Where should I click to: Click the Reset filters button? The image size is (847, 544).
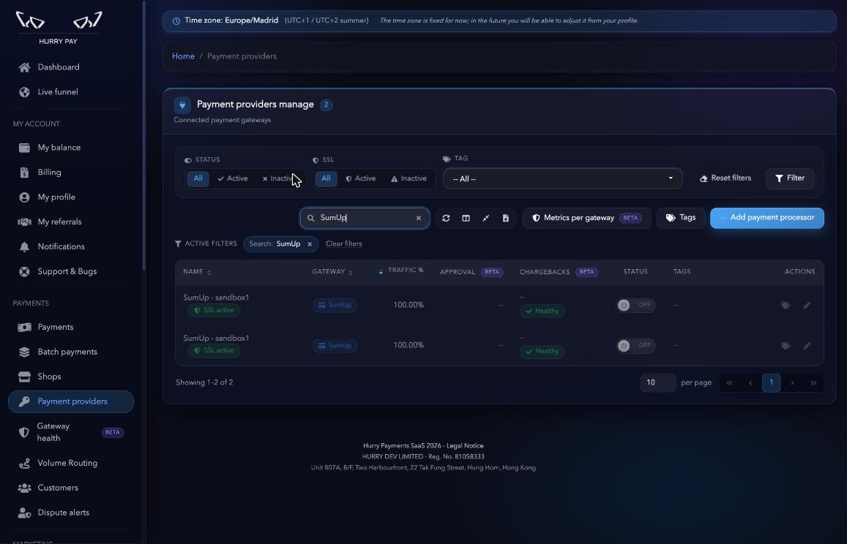[x=725, y=178]
